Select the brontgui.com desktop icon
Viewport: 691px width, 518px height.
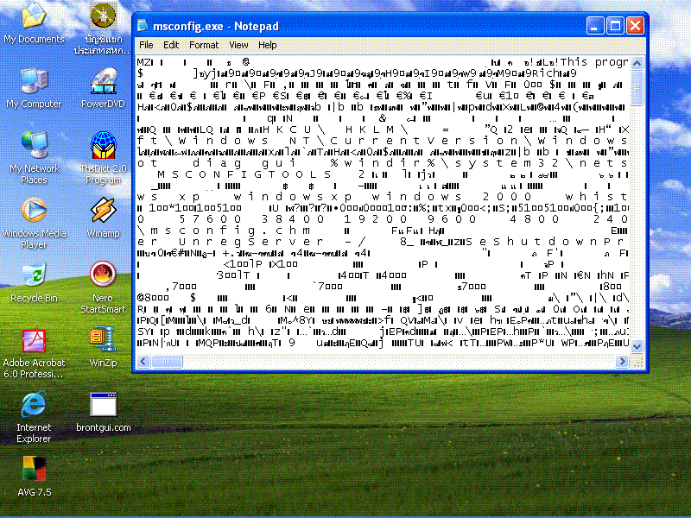tap(103, 412)
